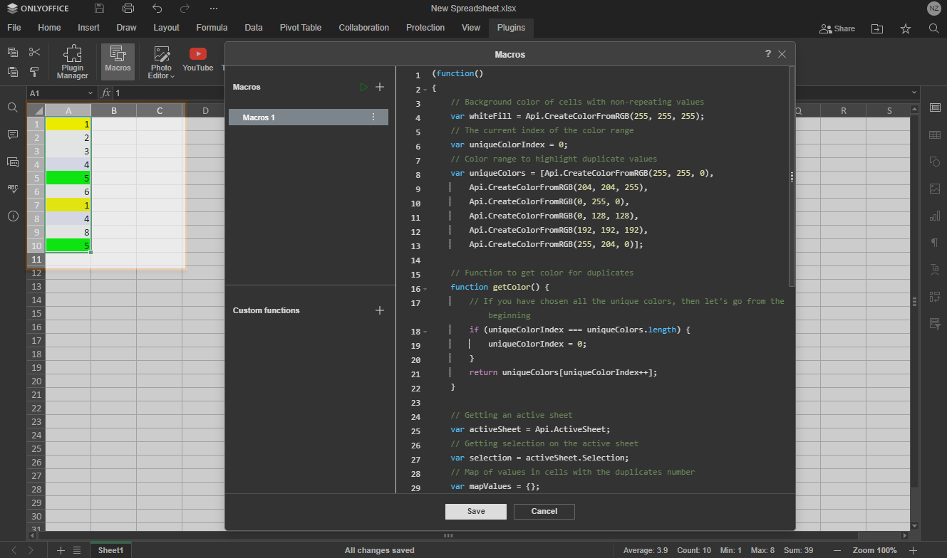Switch to the Insert tab

(88, 28)
